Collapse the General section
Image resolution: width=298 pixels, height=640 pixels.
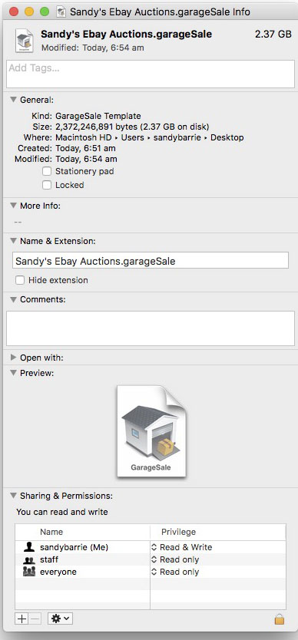[14, 100]
